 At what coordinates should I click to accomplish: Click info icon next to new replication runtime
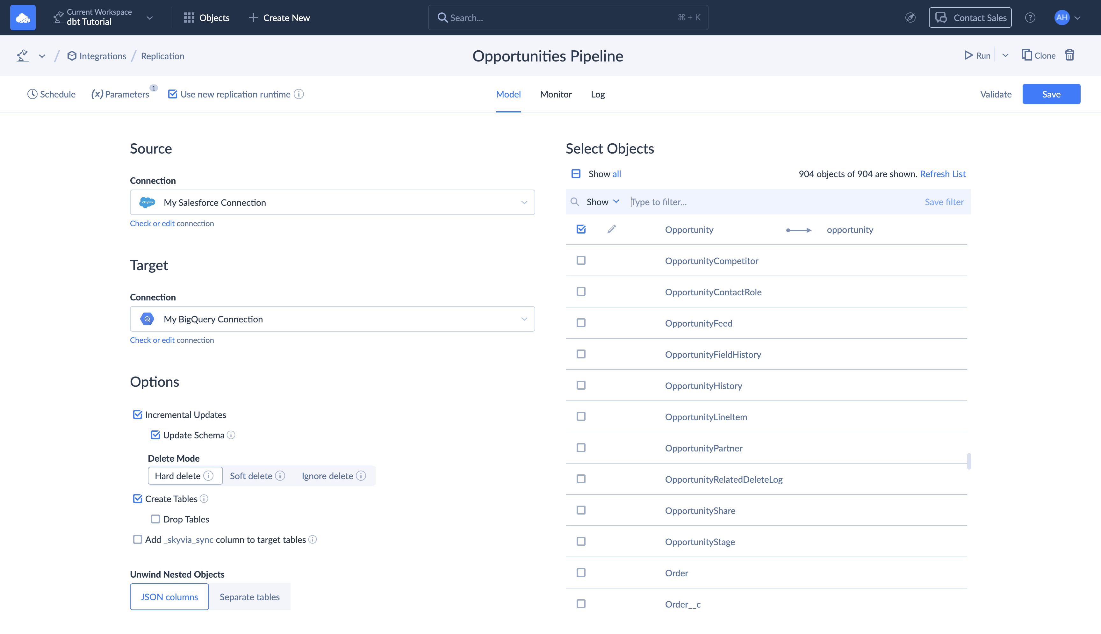click(299, 94)
